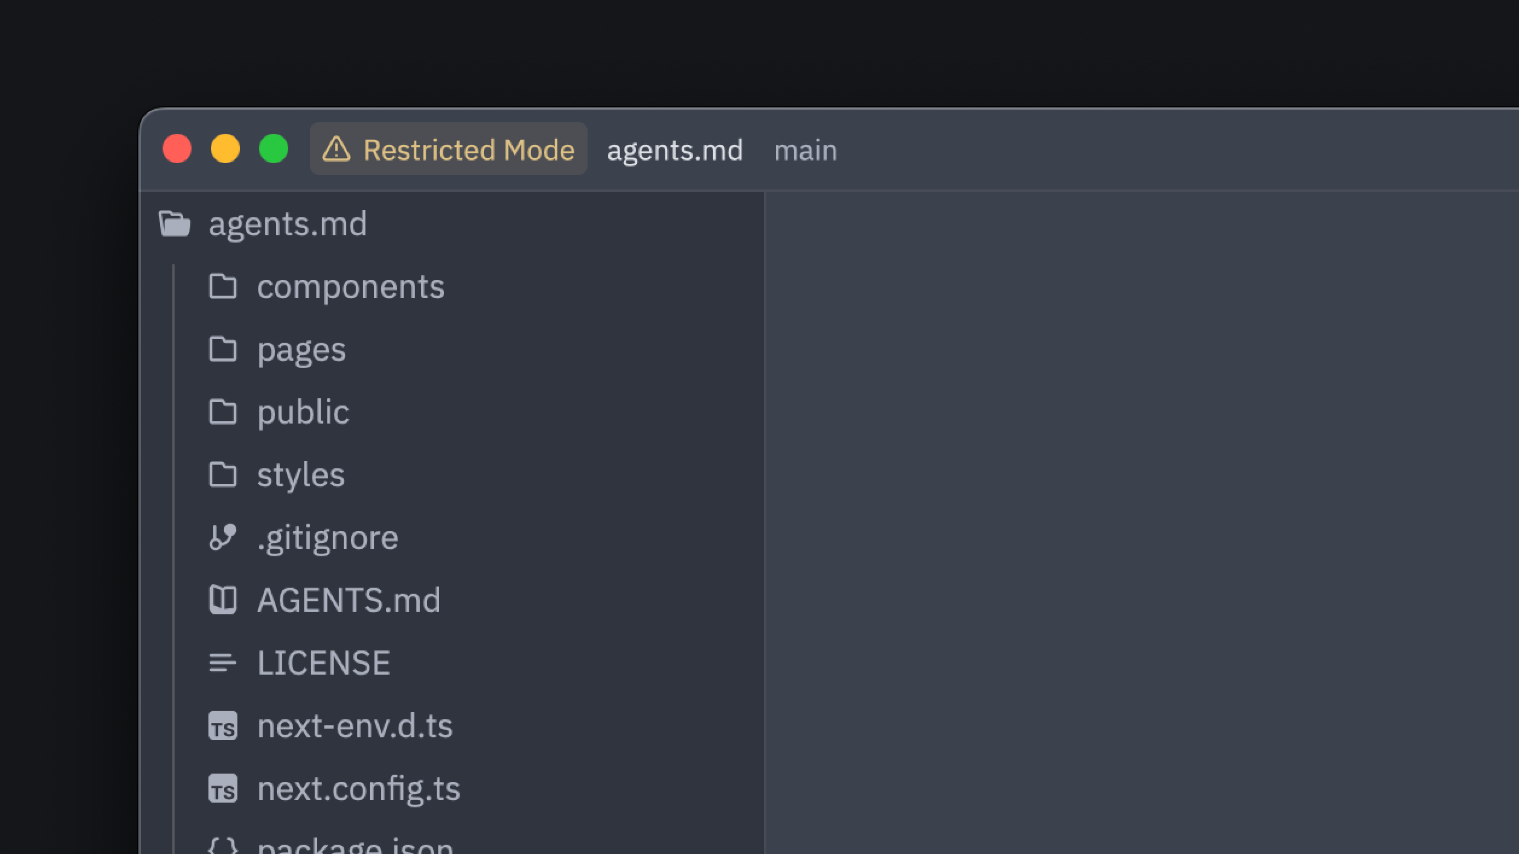The image size is (1519, 854).
Task: Select the .gitignore file
Action: (x=328, y=538)
